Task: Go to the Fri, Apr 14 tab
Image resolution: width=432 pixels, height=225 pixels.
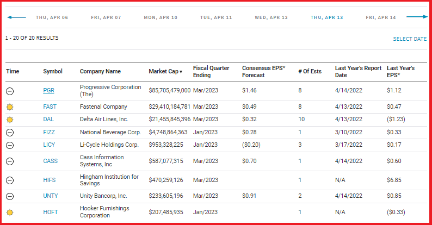Action: click(381, 17)
